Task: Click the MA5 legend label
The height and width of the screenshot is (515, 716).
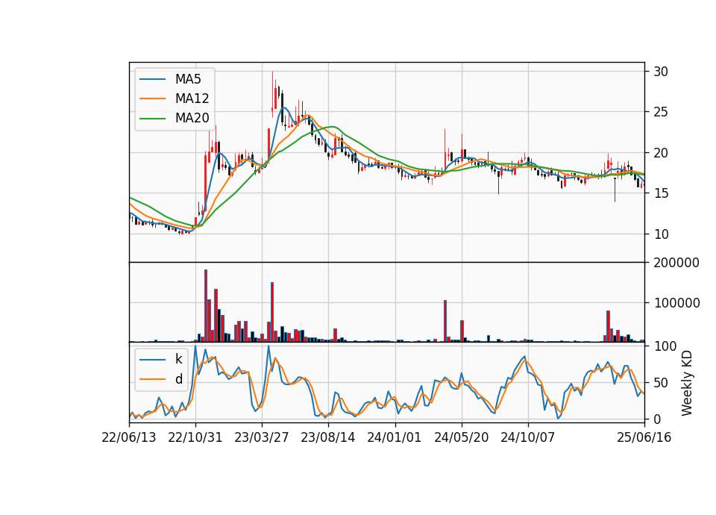Action: [x=188, y=79]
